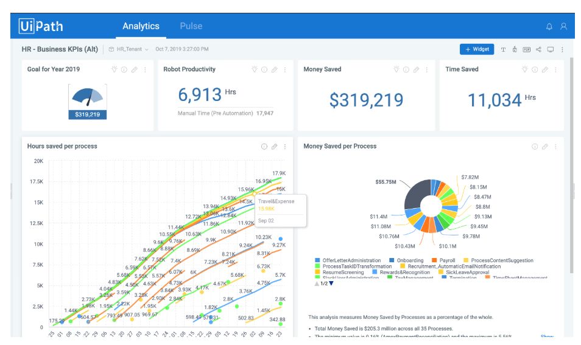Image resolution: width=581 pixels, height=345 pixels.
Task: Click the 11,034 Hrs value
Action: pos(502,100)
